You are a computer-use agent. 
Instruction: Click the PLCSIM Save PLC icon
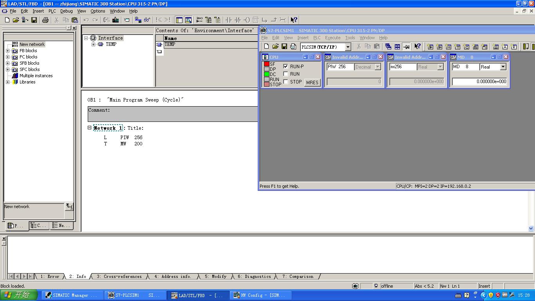pyautogui.click(x=284, y=47)
